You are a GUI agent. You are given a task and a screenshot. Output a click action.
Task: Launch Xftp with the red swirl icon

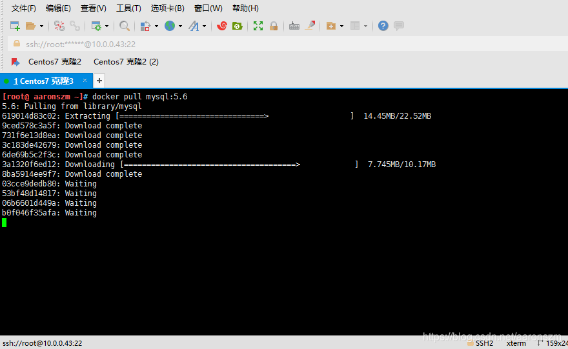(221, 26)
